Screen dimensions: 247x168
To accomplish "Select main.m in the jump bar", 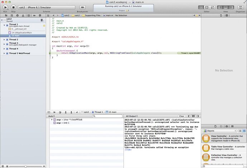I will 108,15.
